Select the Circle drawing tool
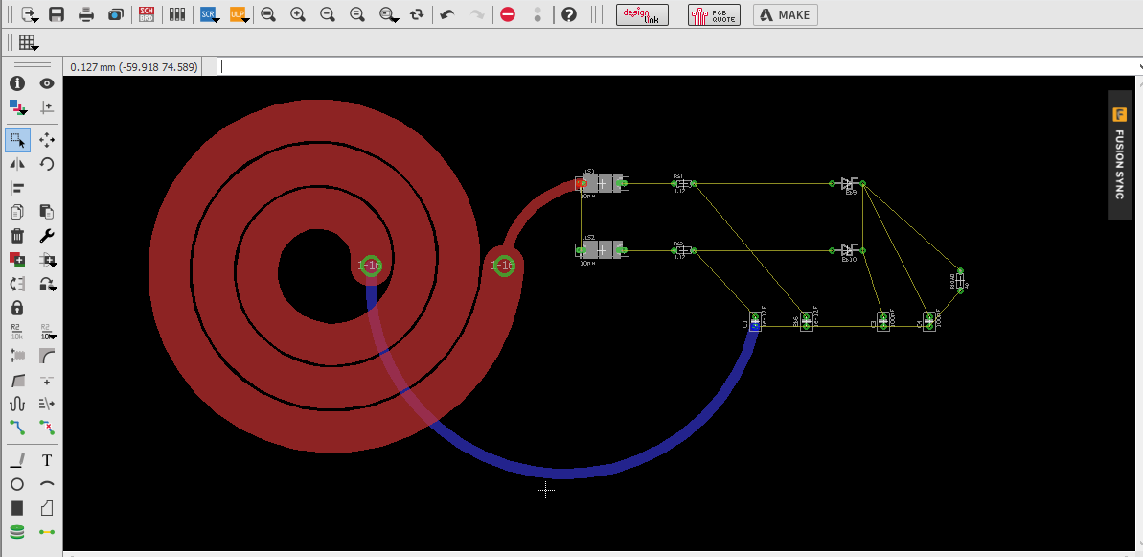This screenshot has width=1143, height=557. tap(17, 484)
